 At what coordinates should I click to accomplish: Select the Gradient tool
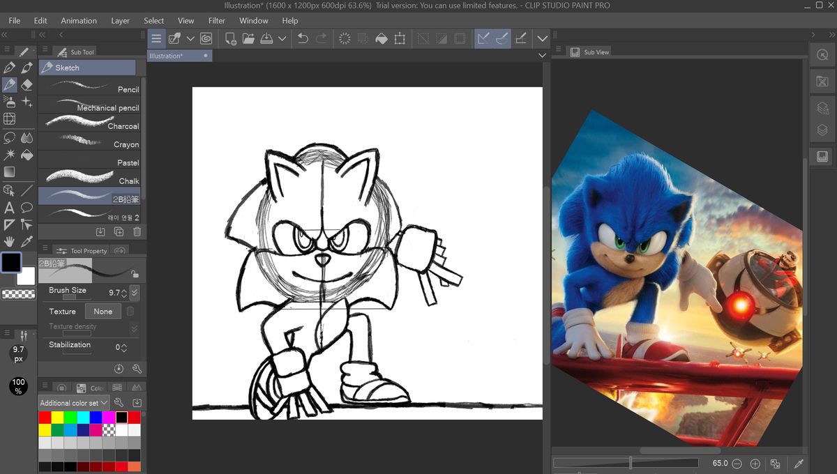click(x=9, y=171)
